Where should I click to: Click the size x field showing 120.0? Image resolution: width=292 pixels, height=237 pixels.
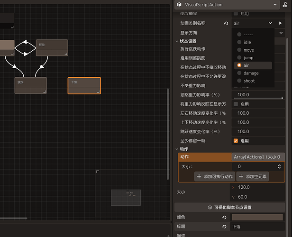coord(257,187)
